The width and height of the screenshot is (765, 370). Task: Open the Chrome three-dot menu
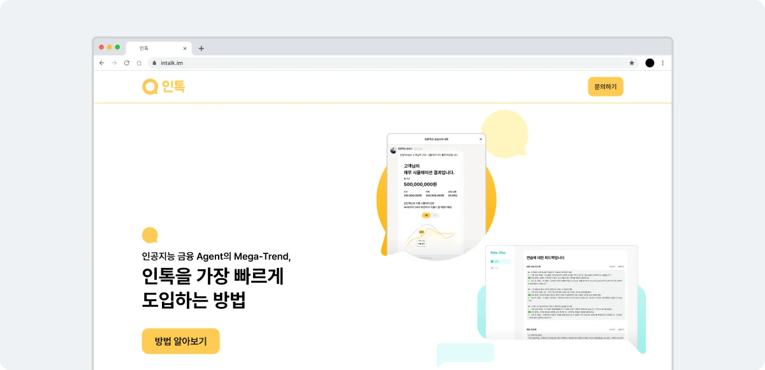662,63
